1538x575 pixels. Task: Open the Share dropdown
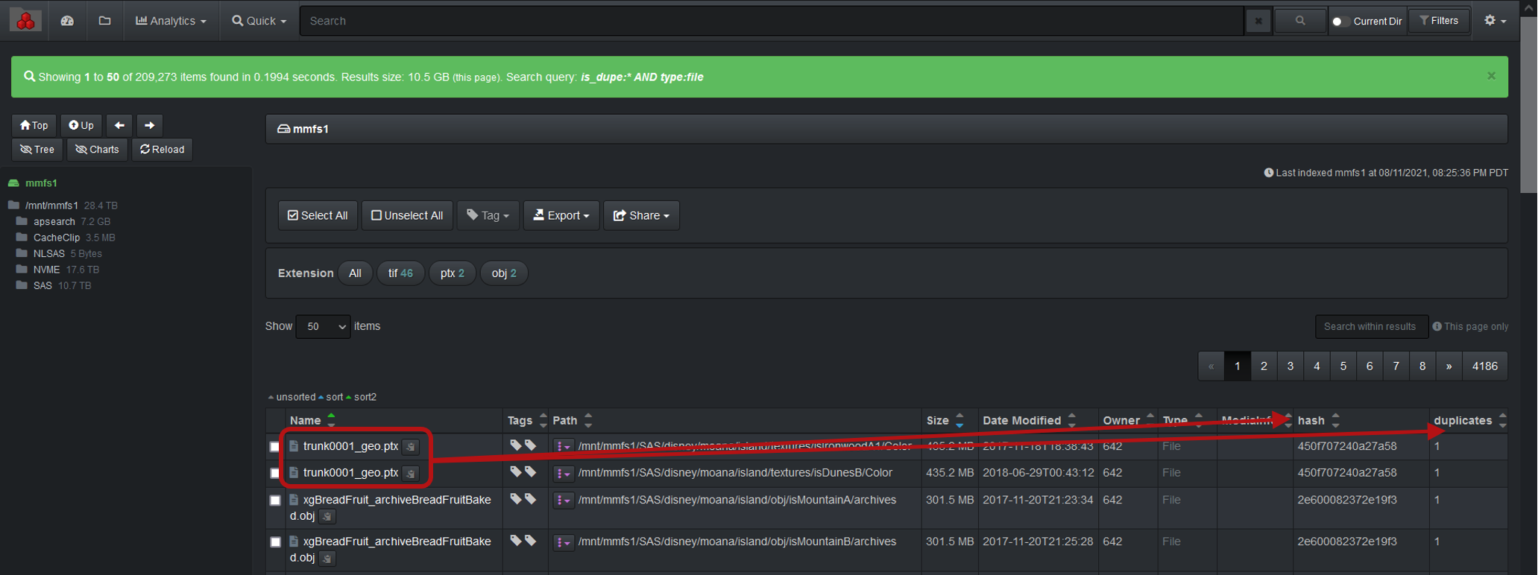(641, 215)
